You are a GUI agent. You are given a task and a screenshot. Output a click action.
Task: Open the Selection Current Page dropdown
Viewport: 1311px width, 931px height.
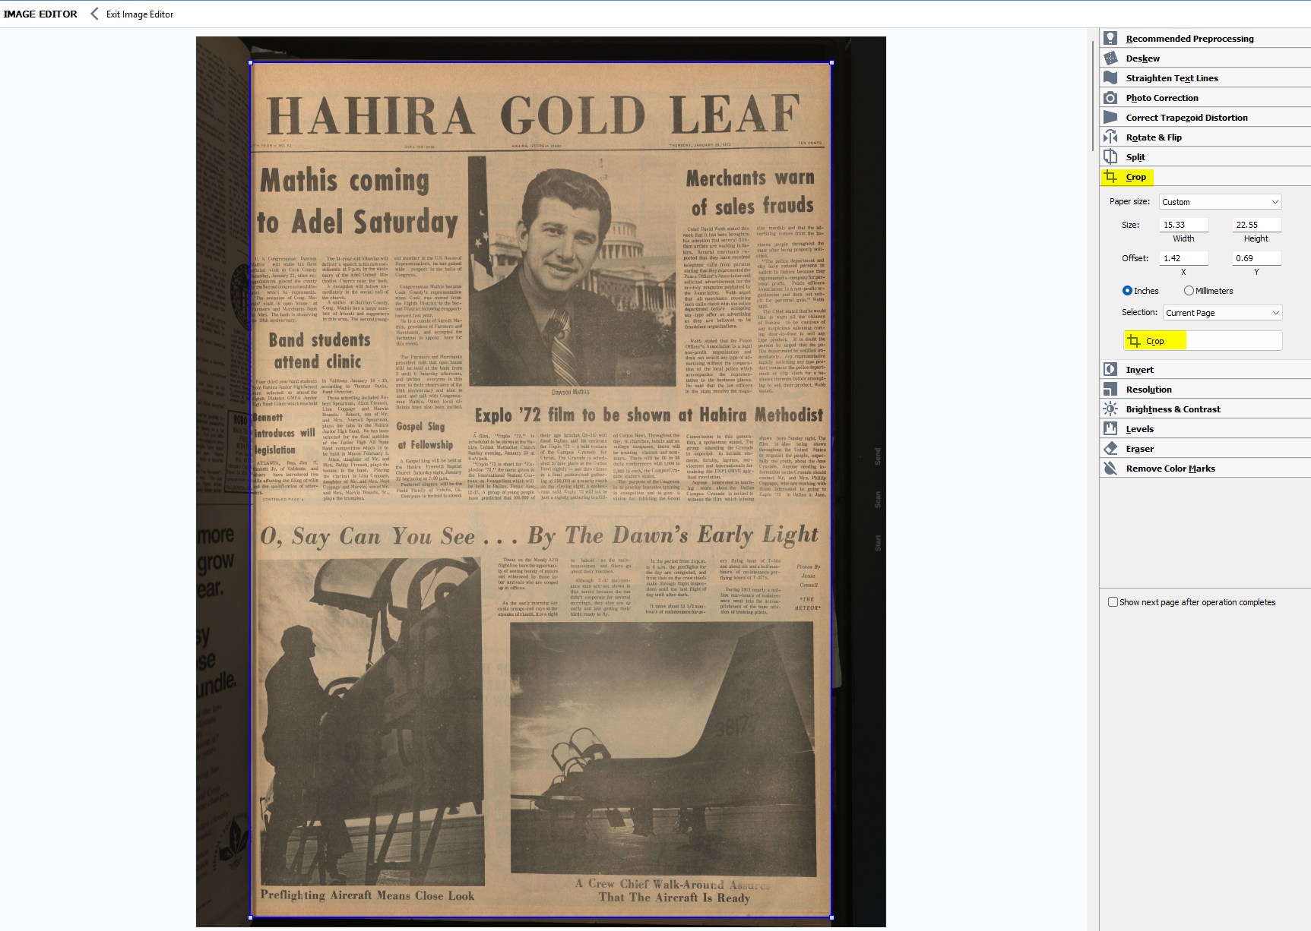coord(1222,313)
